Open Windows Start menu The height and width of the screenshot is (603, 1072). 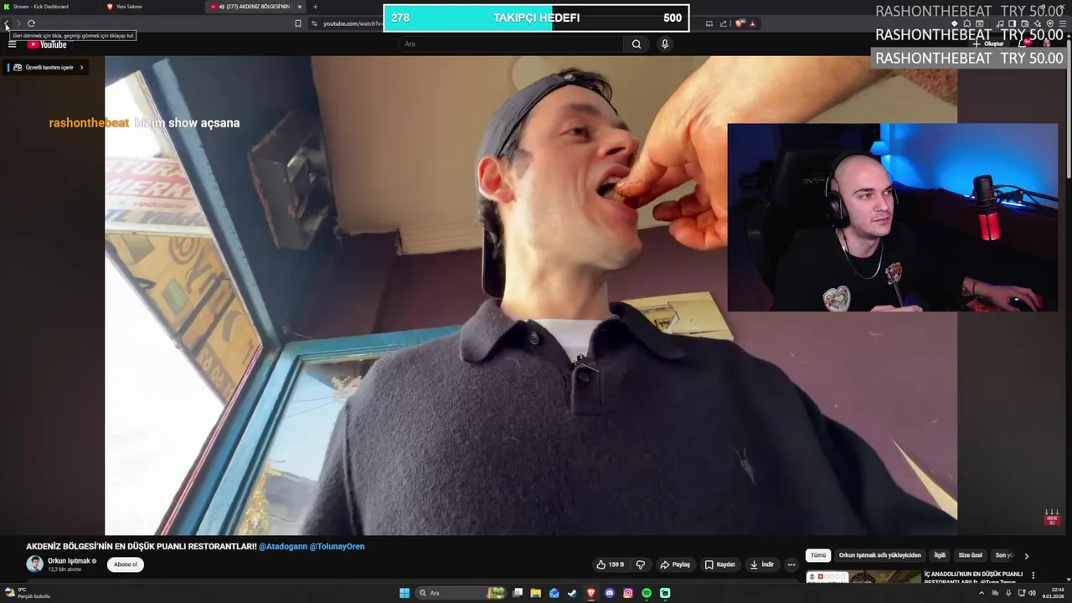pyautogui.click(x=405, y=593)
